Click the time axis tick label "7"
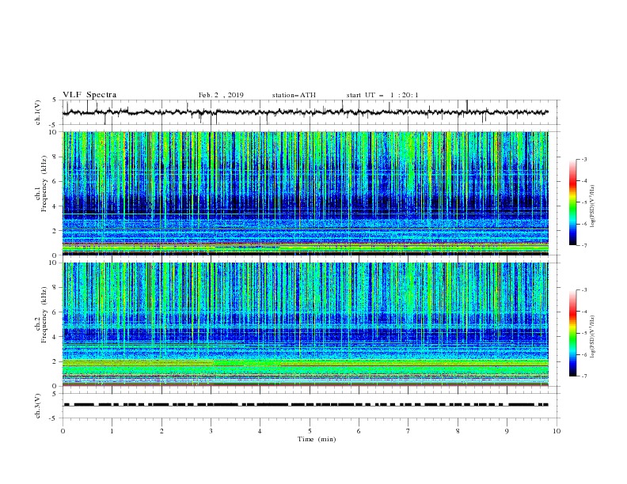The height and width of the screenshot is (484, 627). click(408, 431)
